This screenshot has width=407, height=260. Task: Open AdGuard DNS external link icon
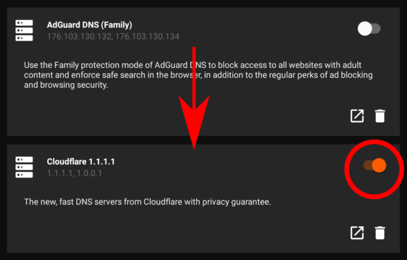pos(357,116)
